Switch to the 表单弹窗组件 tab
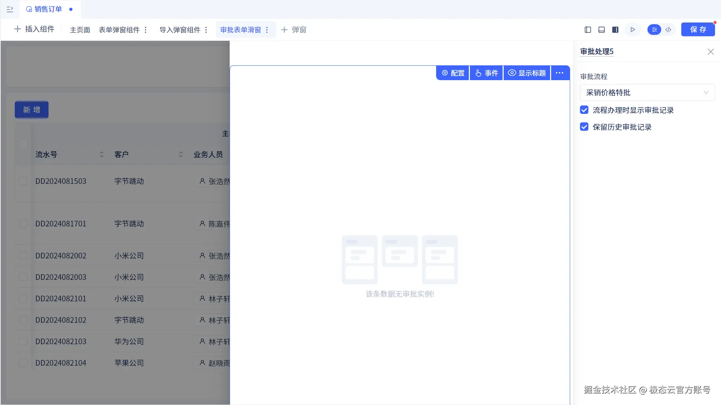This screenshot has height=405, width=721. point(119,30)
